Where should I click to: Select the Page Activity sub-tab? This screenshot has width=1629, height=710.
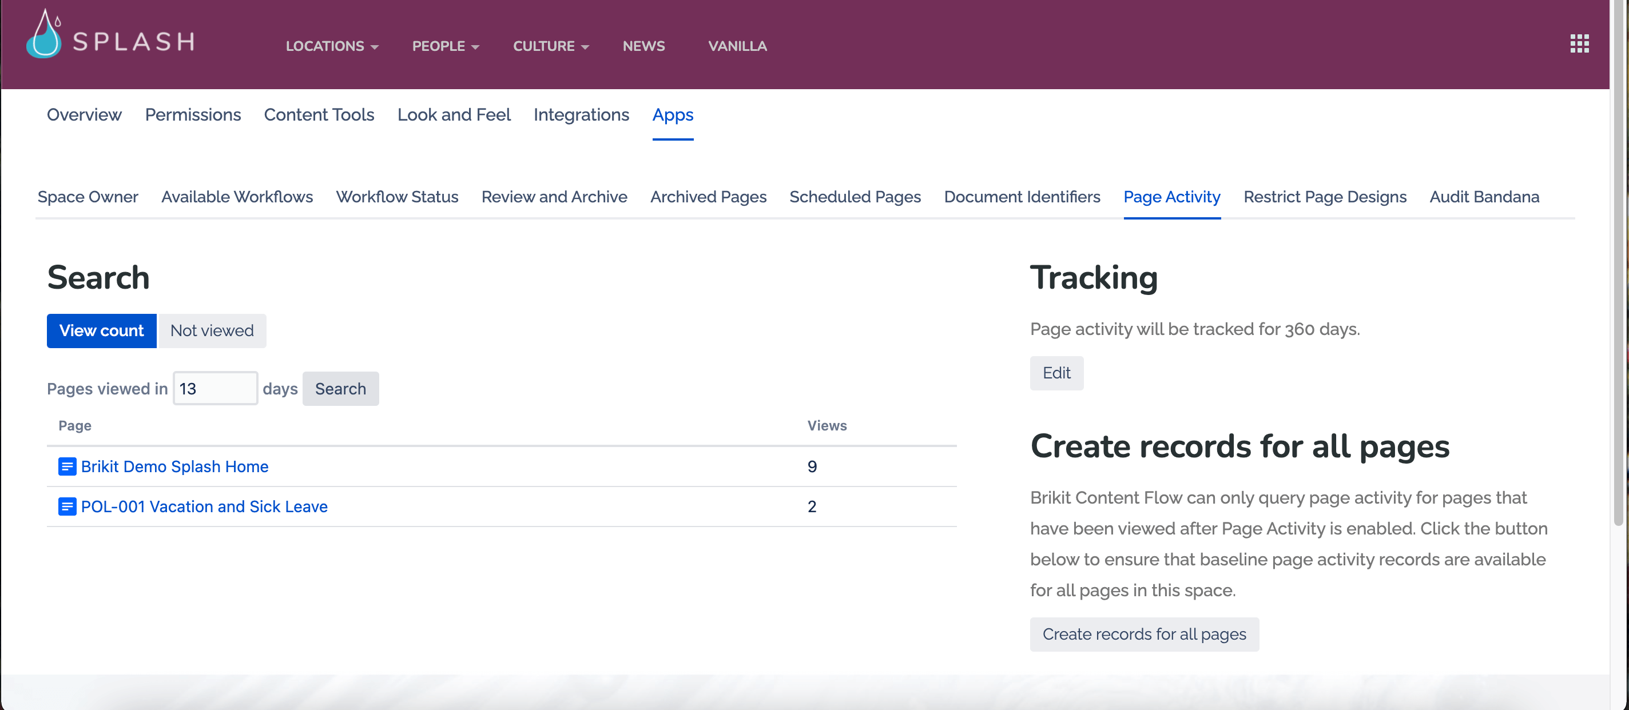click(1172, 197)
